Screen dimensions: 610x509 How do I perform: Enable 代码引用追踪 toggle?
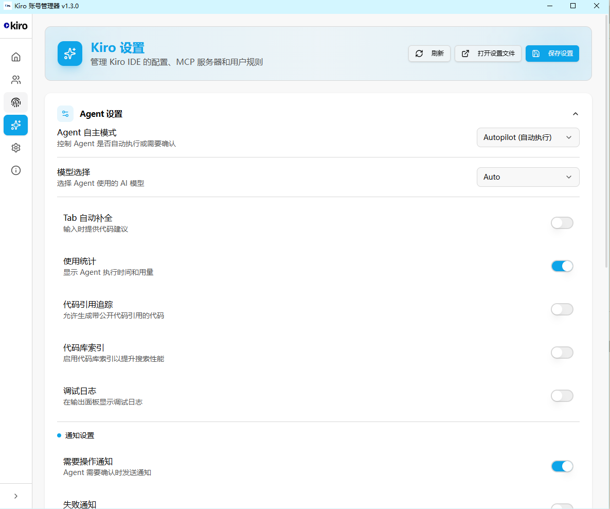pyautogui.click(x=562, y=309)
